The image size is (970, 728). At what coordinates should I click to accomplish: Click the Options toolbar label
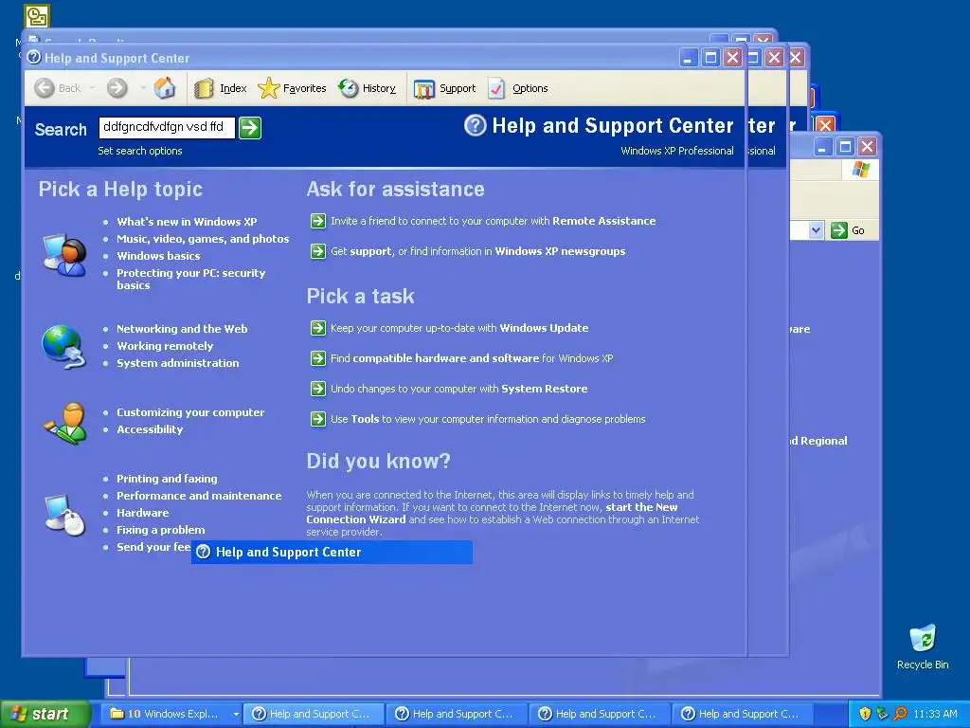(530, 88)
